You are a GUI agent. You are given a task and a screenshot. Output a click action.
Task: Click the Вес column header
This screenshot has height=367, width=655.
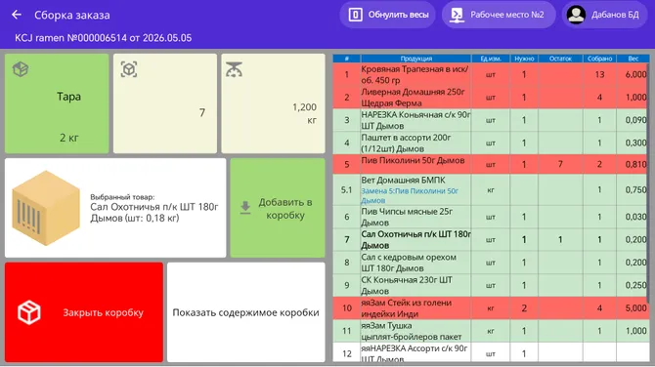pyautogui.click(x=633, y=59)
